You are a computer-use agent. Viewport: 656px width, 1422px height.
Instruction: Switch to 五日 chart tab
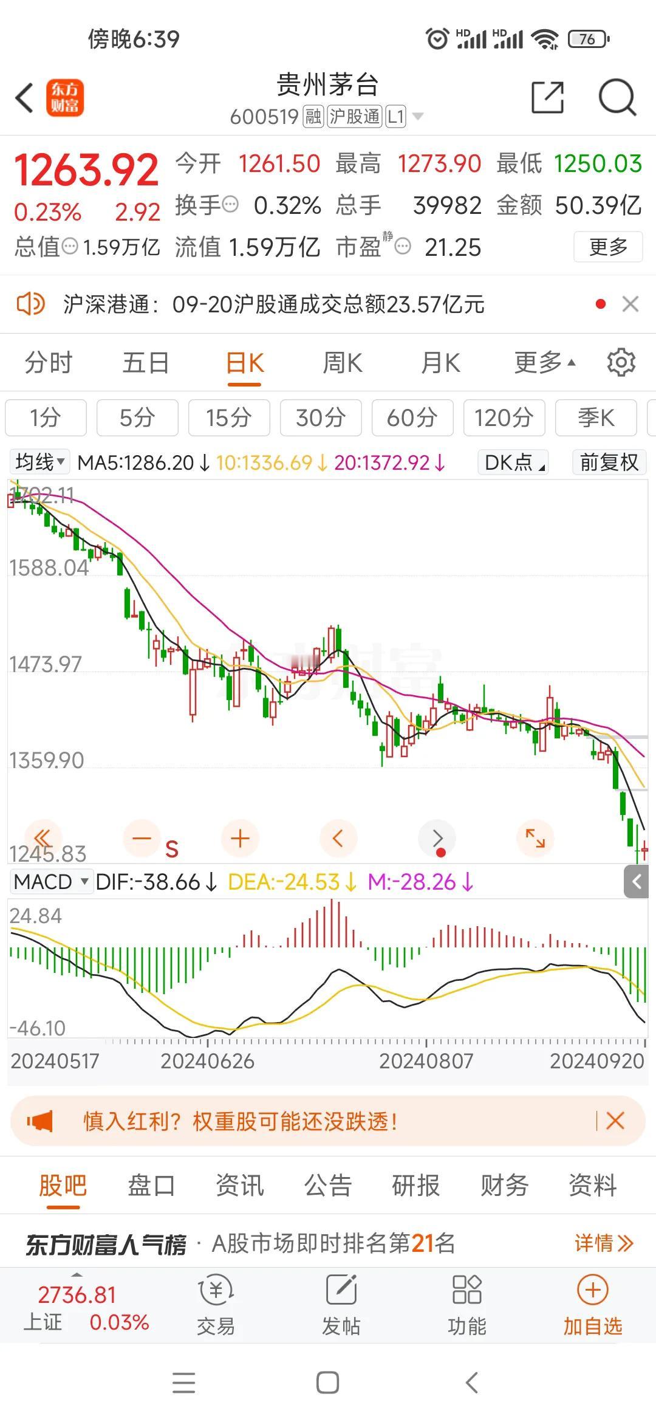(146, 363)
